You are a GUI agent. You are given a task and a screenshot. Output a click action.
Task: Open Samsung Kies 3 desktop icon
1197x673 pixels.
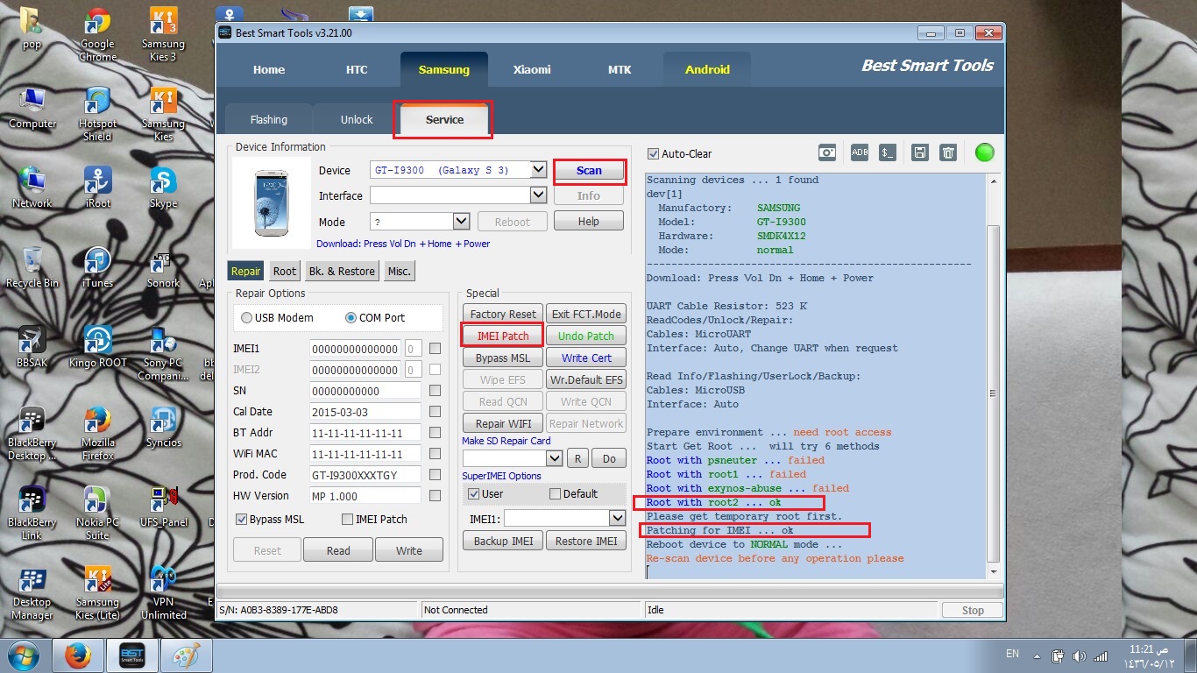(x=163, y=35)
